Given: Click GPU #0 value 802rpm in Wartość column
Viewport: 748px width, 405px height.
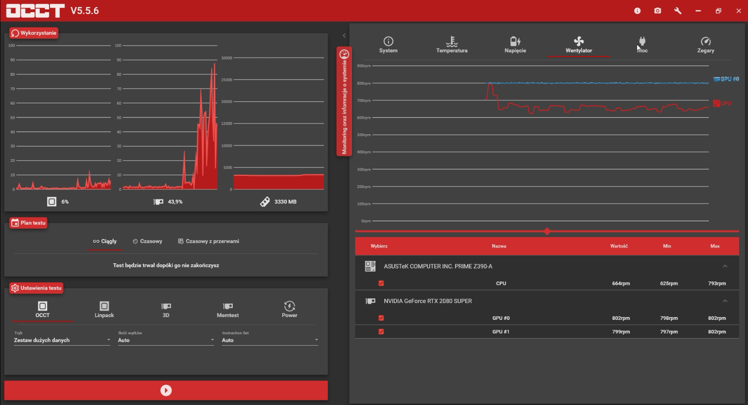Looking at the screenshot, I should [621, 318].
